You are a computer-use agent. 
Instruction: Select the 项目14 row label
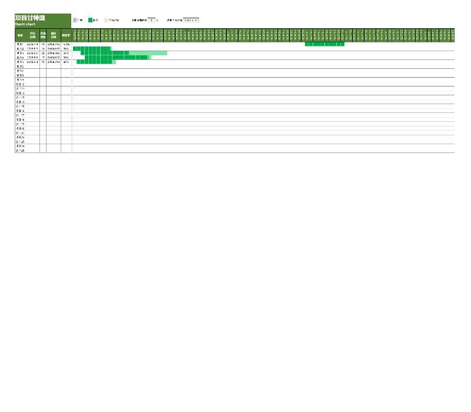(x=20, y=102)
